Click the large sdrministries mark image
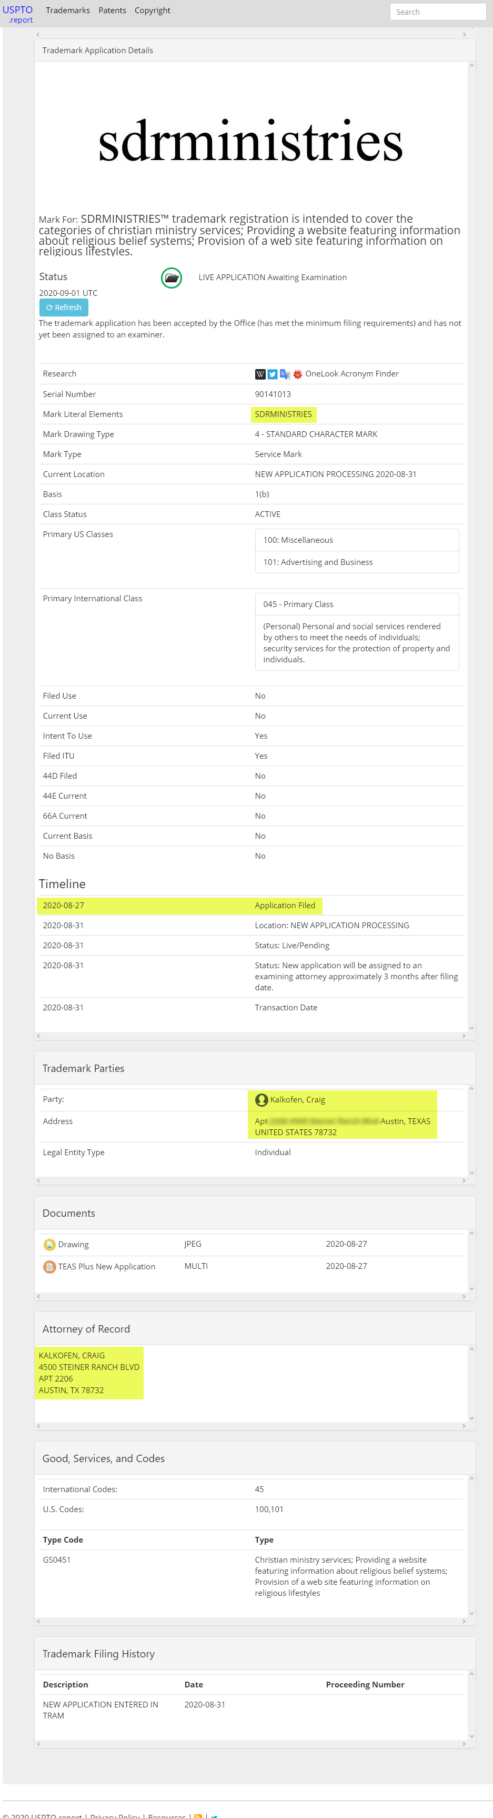 pos(250,141)
